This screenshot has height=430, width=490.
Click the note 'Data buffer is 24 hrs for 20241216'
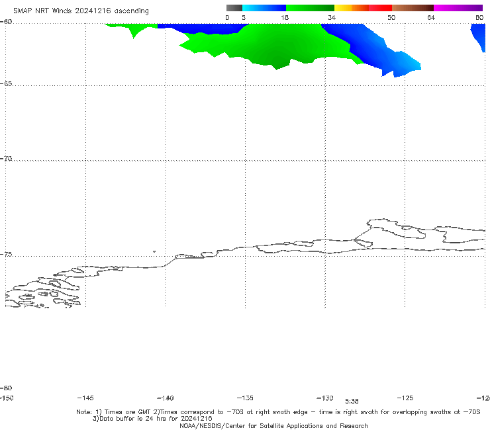(152, 419)
